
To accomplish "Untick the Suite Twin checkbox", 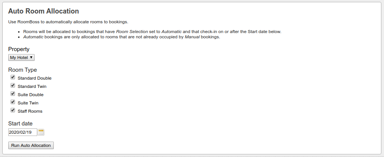I will click(13, 102).
